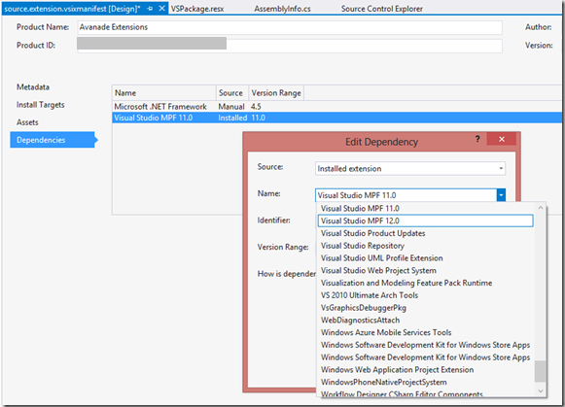The width and height of the screenshot is (565, 407).
Task: Click the 4.5 version range cell
Action: 256,107
